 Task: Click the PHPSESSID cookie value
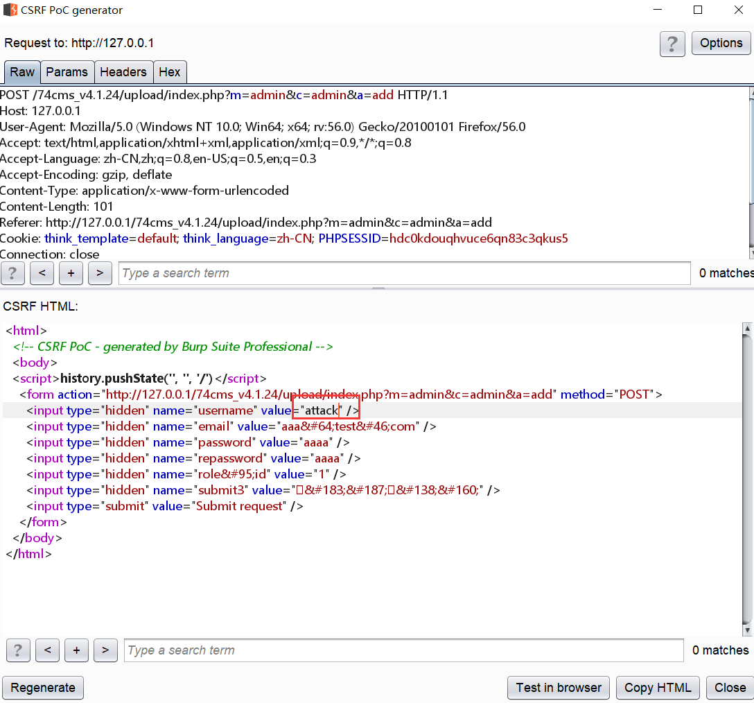pyautogui.click(x=478, y=238)
